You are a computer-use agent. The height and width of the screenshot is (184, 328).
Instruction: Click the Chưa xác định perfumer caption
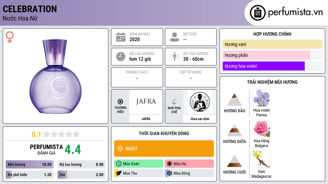coord(200,119)
